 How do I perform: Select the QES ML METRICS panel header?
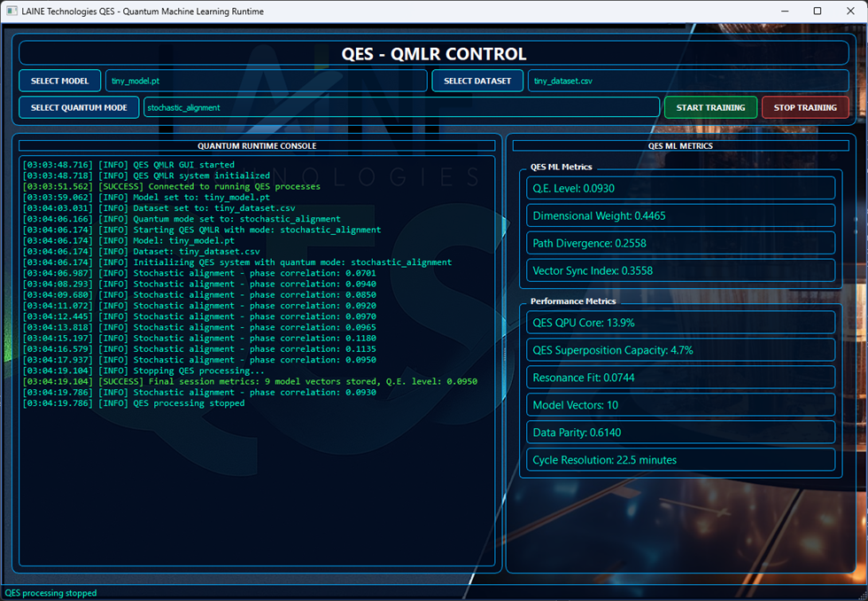click(x=680, y=145)
